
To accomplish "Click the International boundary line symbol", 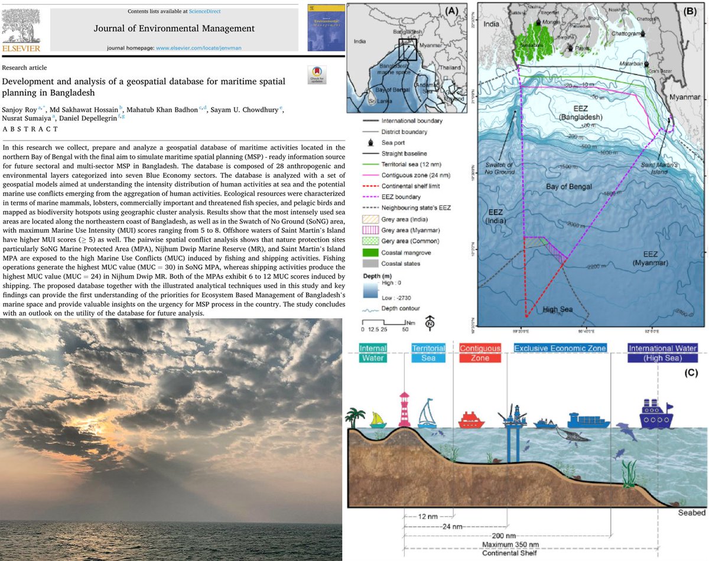I will 370,120.
